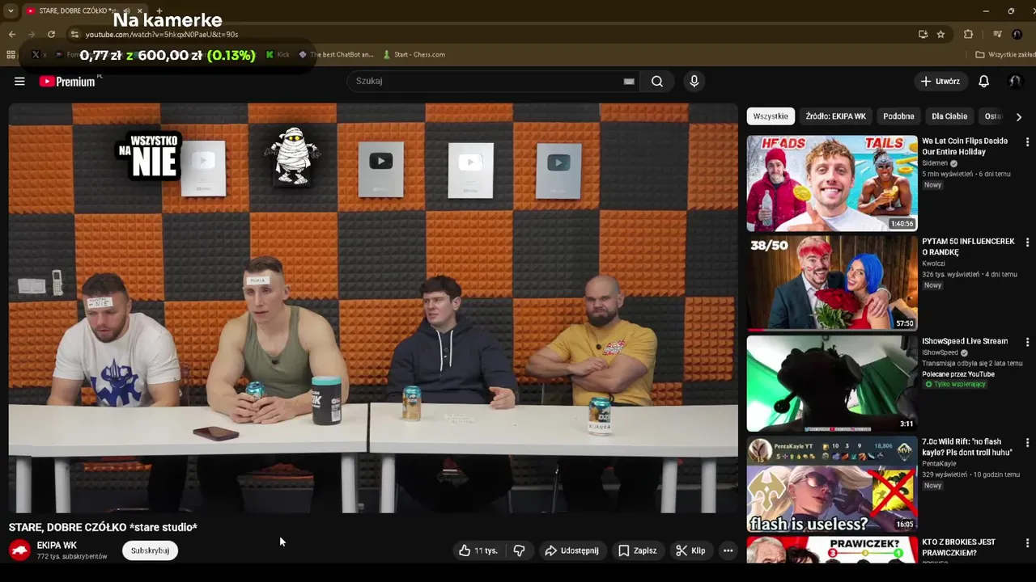Open a new browser tab
Viewport: 1036px width, 582px height.
(159, 11)
